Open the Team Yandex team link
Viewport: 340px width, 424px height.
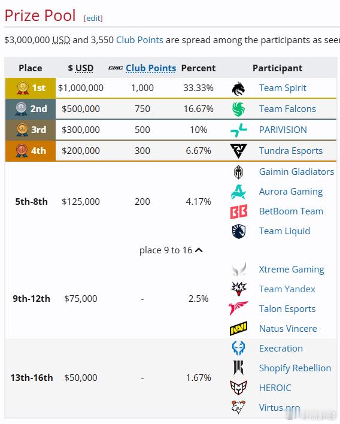tap(287, 289)
